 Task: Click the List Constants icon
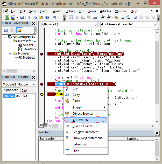[x=77, y=18]
